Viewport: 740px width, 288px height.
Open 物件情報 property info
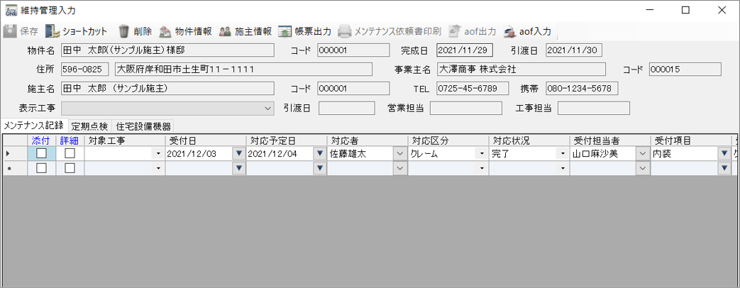pos(185,32)
